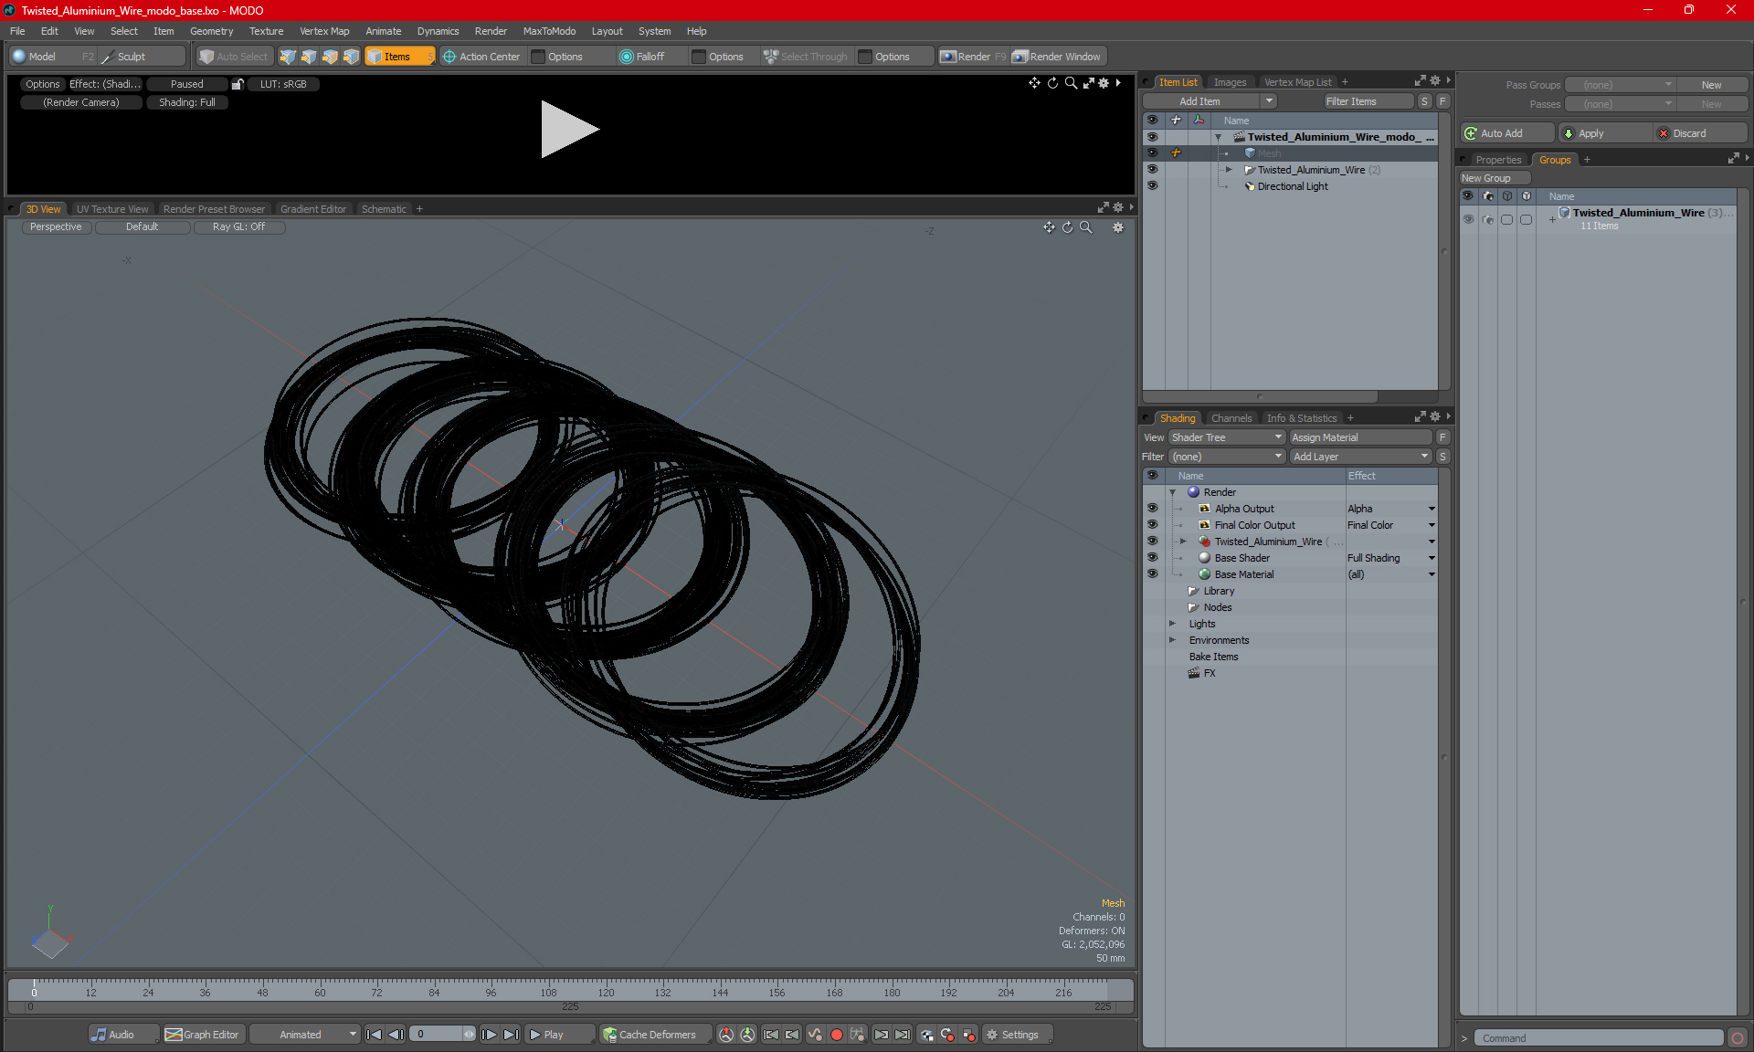This screenshot has height=1052, width=1754.
Task: Switch to UV Texture View tab
Action: [112, 209]
